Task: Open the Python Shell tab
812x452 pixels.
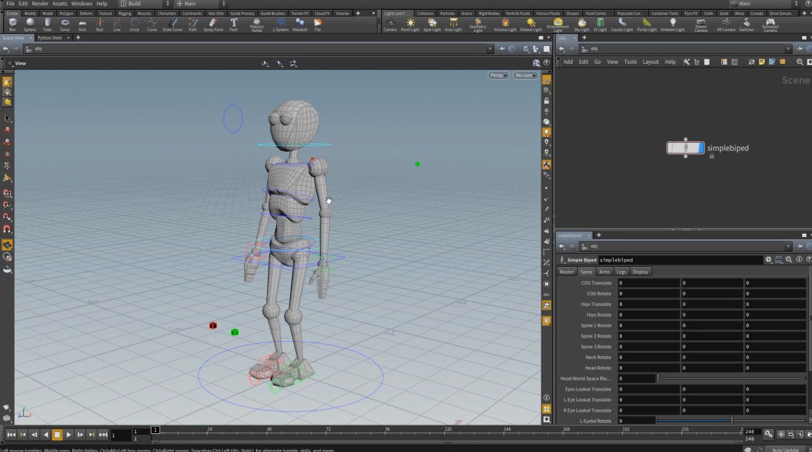Action: (50, 37)
